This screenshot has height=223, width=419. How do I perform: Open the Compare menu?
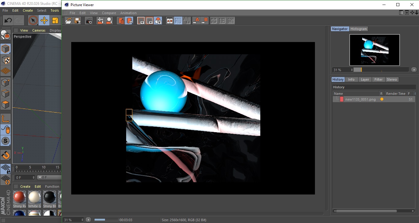coord(109,13)
